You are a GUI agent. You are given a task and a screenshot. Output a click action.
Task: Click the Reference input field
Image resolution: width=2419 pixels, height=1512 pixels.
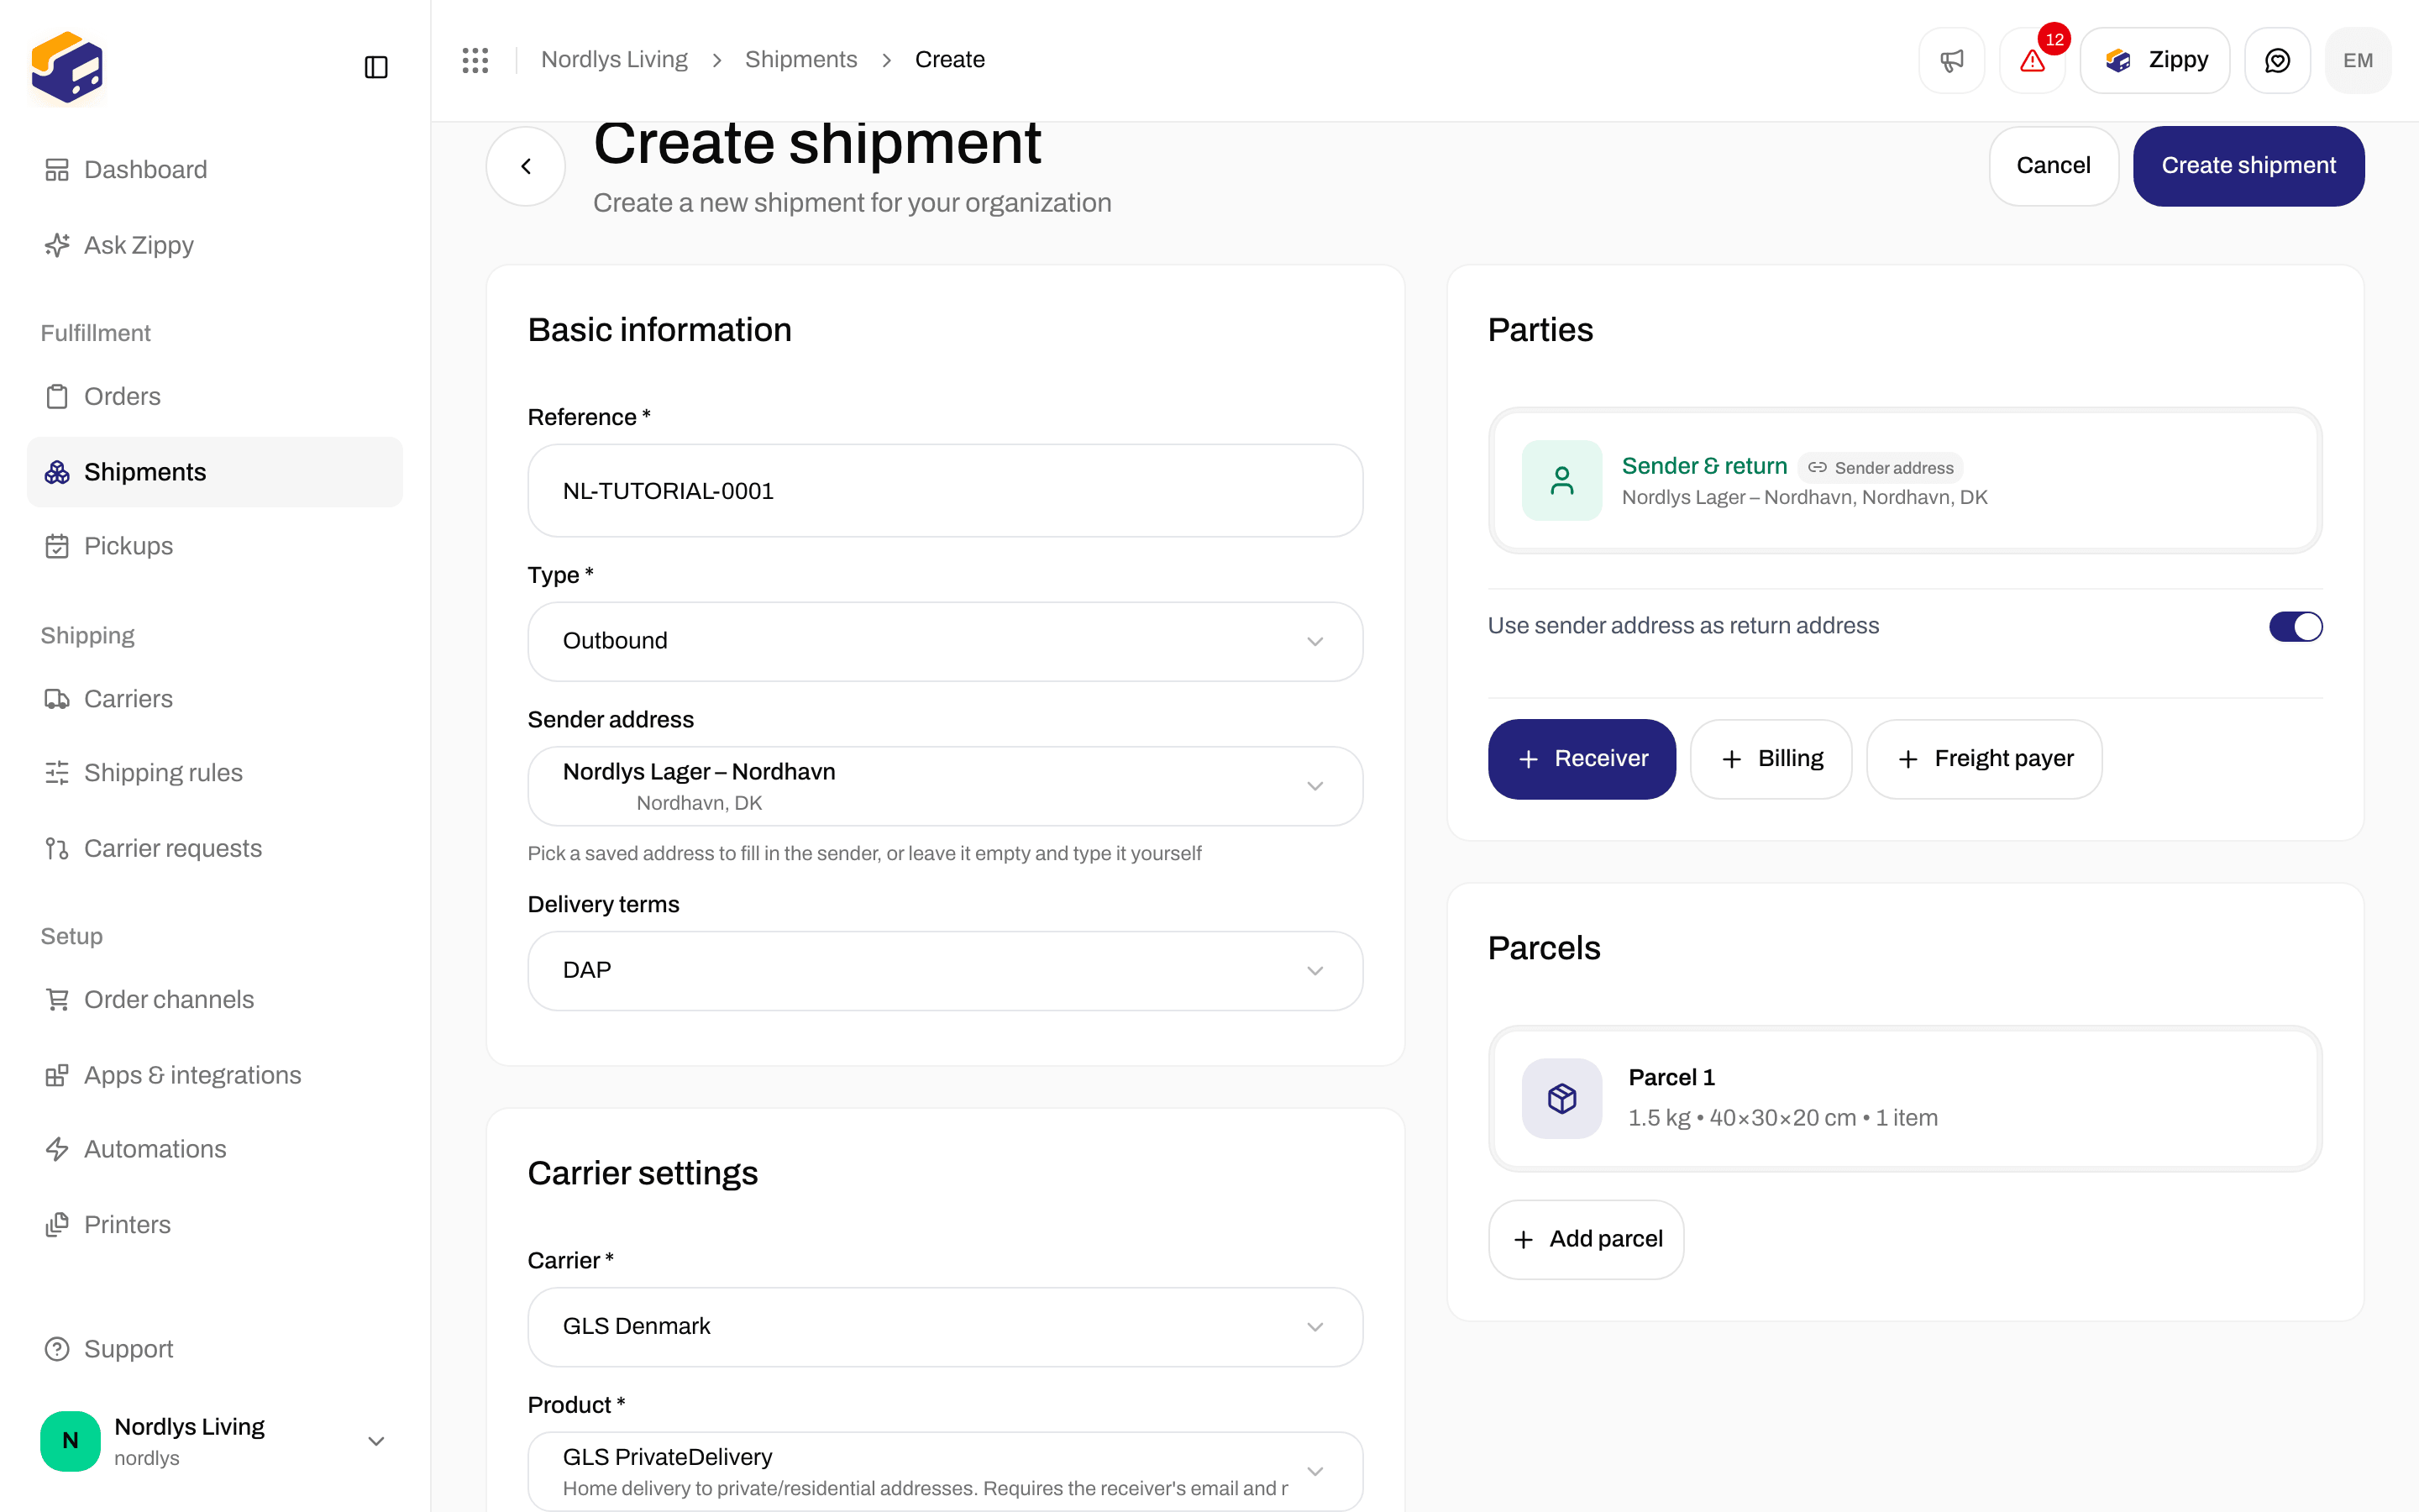point(945,491)
